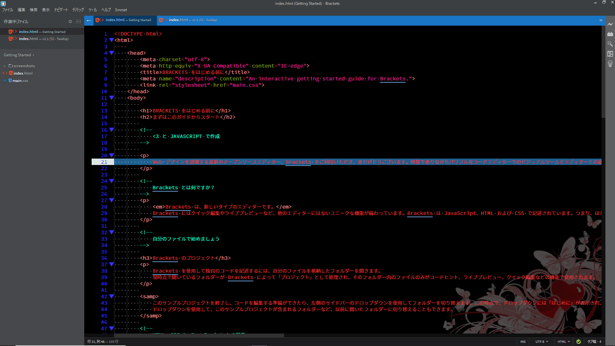The image size is (615, 346).
Task: Open the HTML language mode dropdown
Action: (x=564, y=342)
